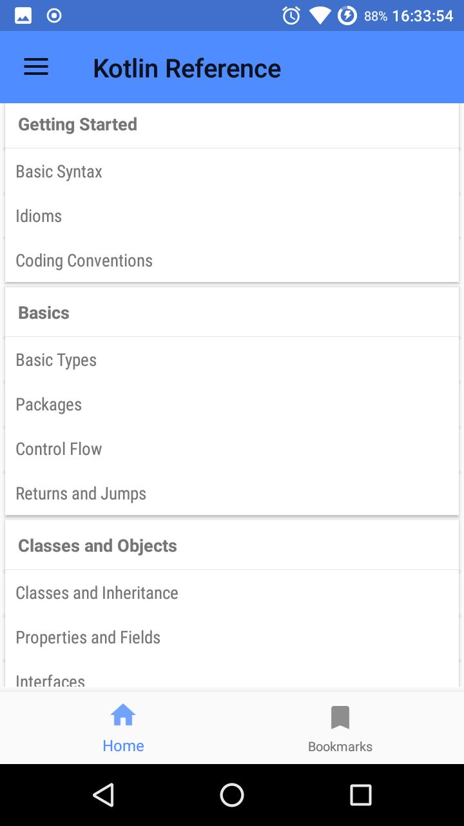The width and height of the screenshot is (464, 826).
Task: Tap the alarm clock status icon
Action: (x=291, y=15)
